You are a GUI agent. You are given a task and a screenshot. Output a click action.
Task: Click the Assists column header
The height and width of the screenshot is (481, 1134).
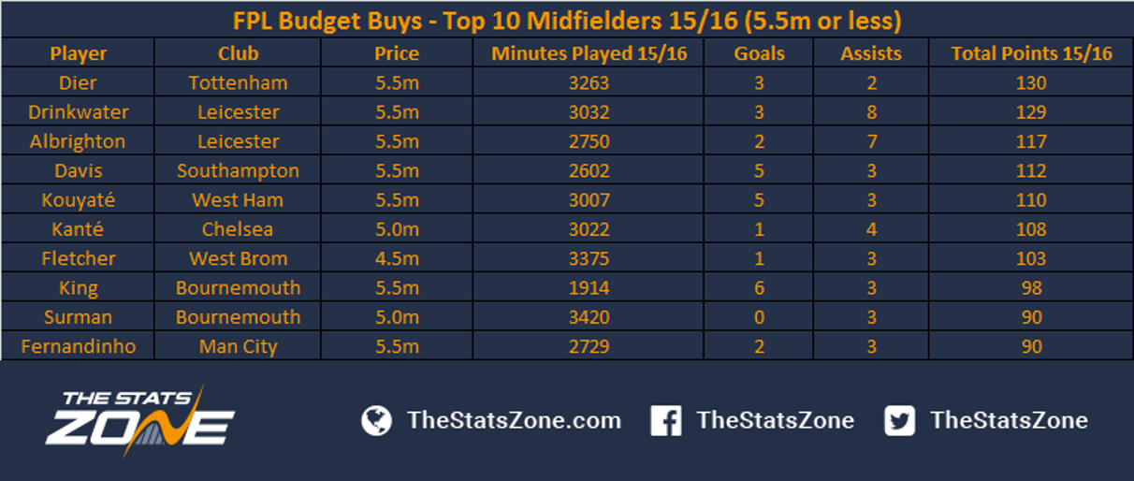pyautogui.click(x=871, y=53)
